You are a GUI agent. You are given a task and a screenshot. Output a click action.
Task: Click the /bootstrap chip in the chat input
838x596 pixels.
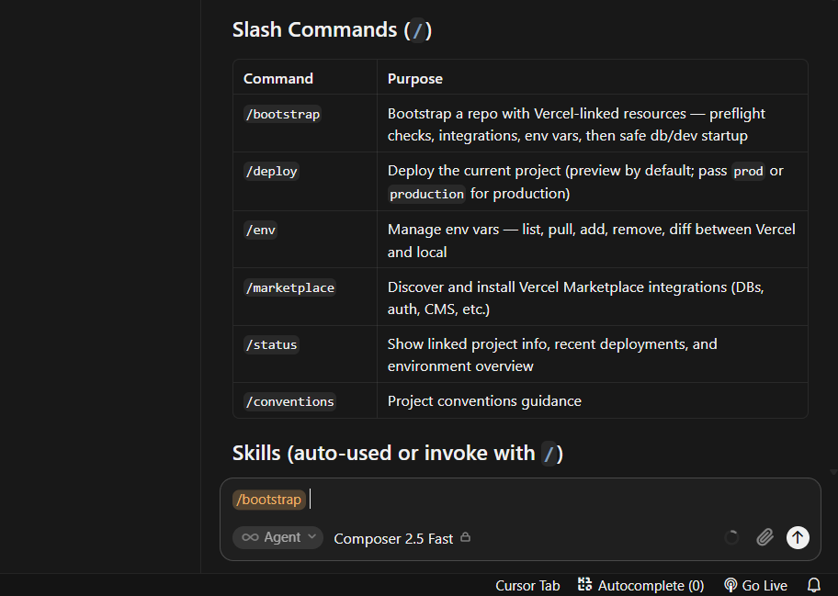[269, 500]
